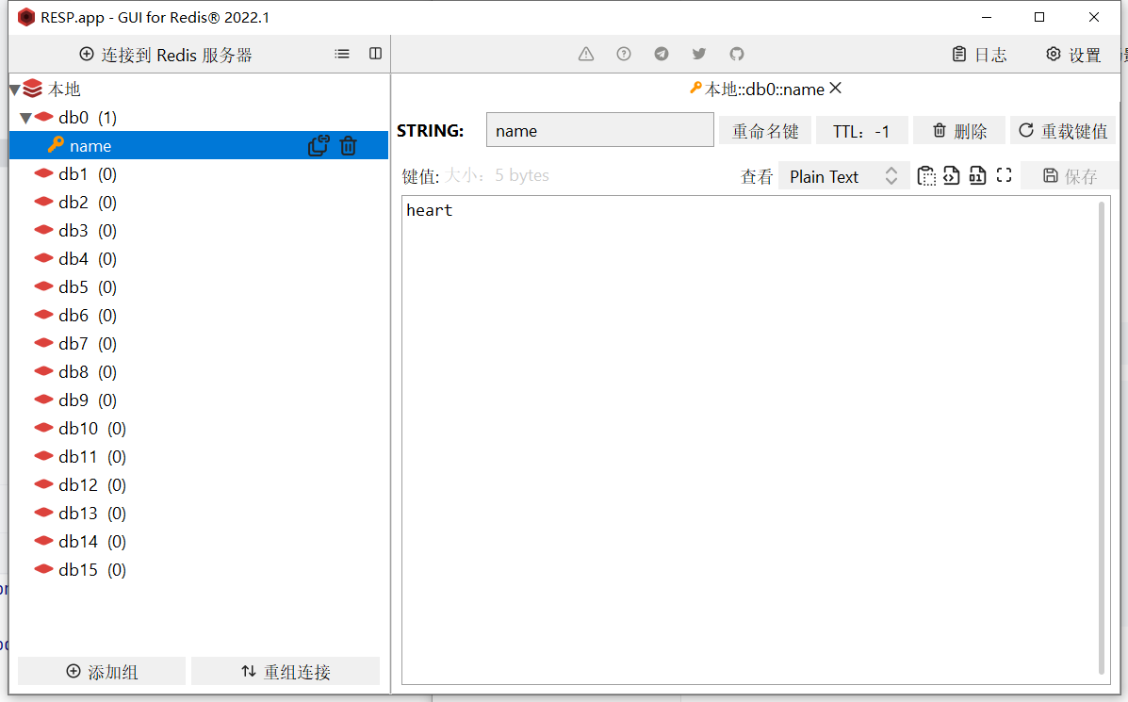1128x702 pixels.
Task: Click the 重组连接 regroup connections button
Action: tap(286, 671)
